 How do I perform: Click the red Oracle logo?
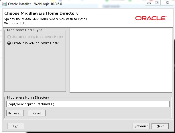151,18
